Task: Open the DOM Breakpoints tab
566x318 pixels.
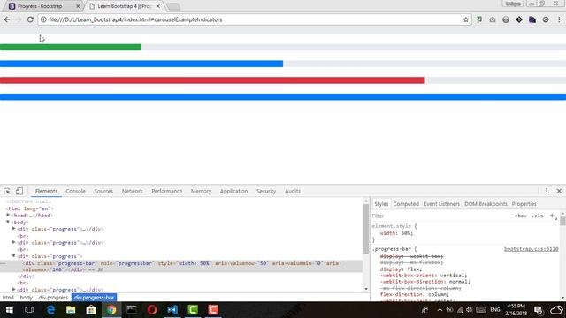Action: coord(486,204)
